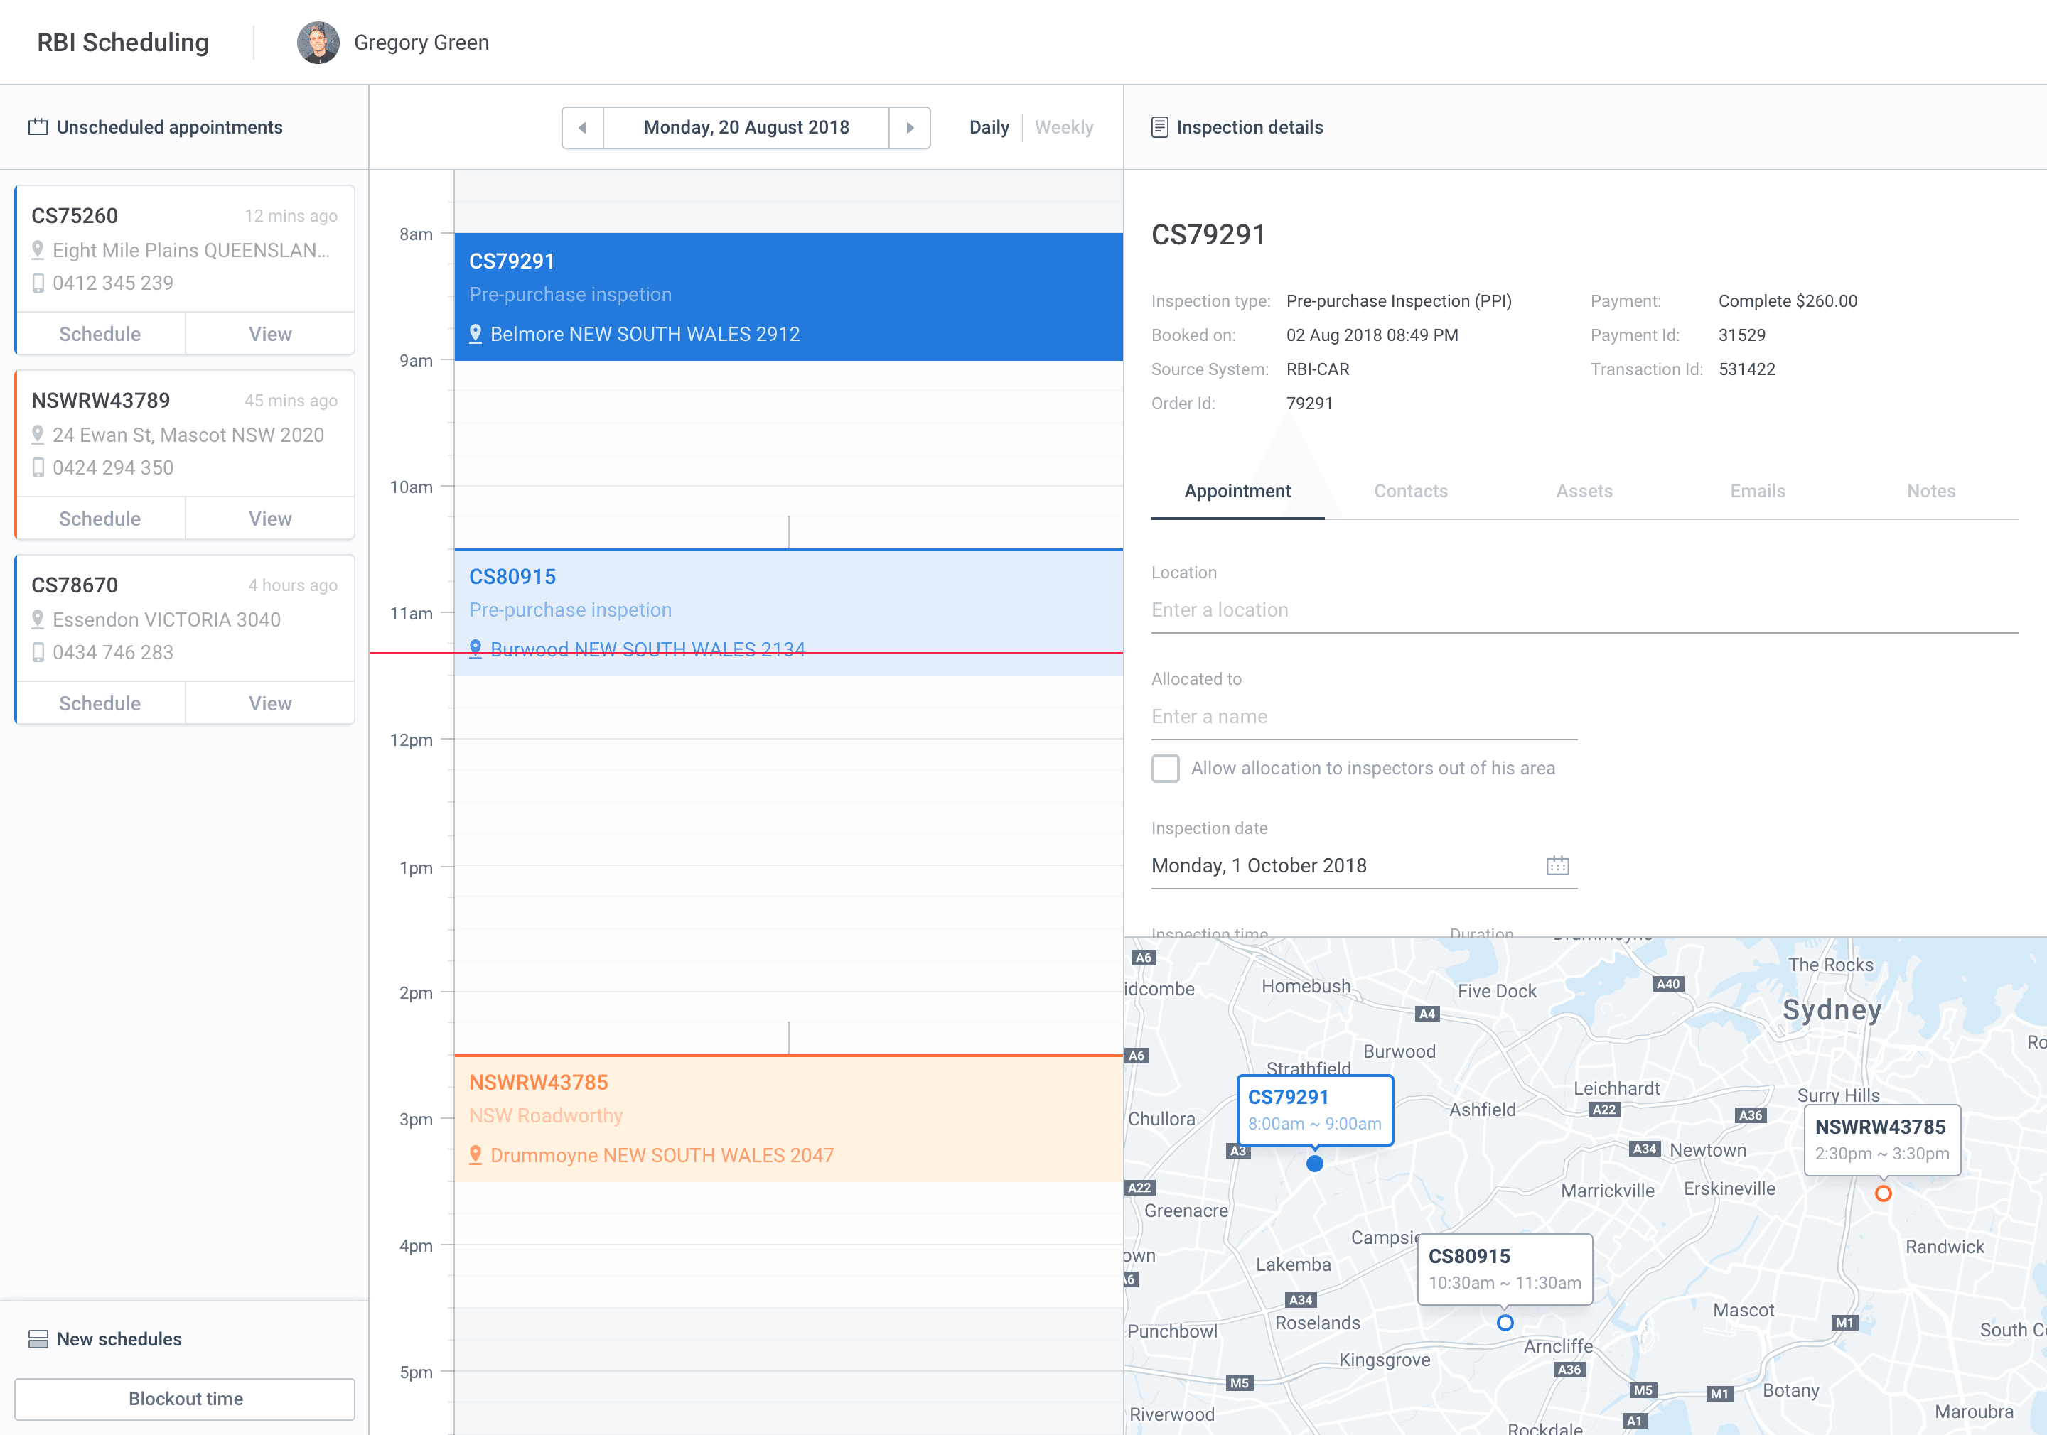Click the location pin on Belmore appointment
The width and height of the screenshot is (2047, 1435).
(476, 334)
